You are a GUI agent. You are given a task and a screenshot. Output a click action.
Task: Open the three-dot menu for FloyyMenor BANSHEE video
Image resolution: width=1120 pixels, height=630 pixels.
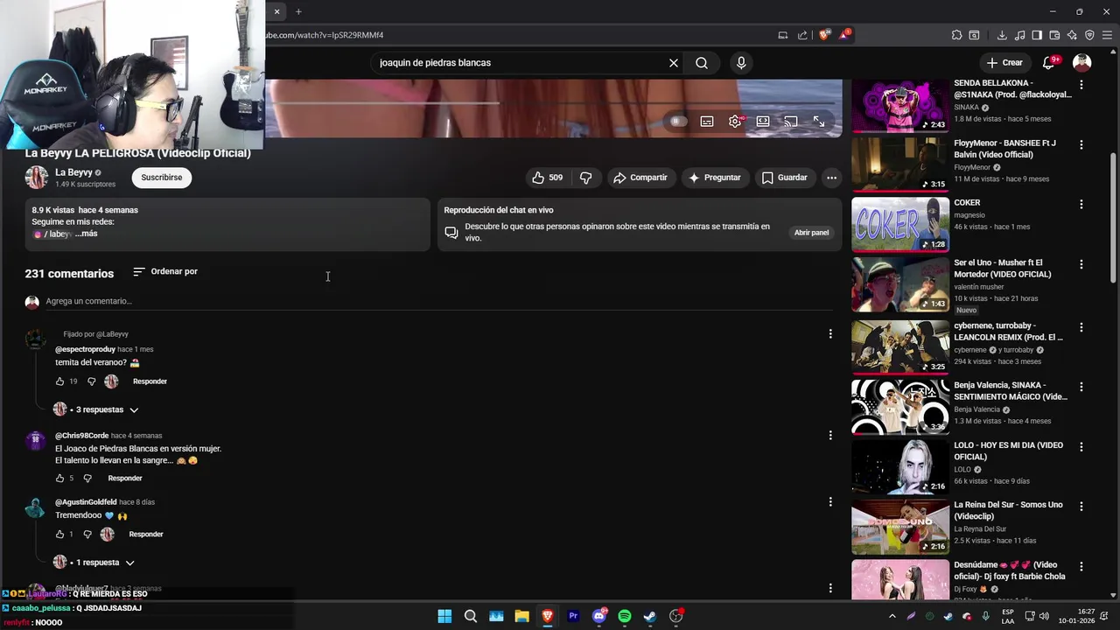pyautogui.click(x=1081, y=144)
